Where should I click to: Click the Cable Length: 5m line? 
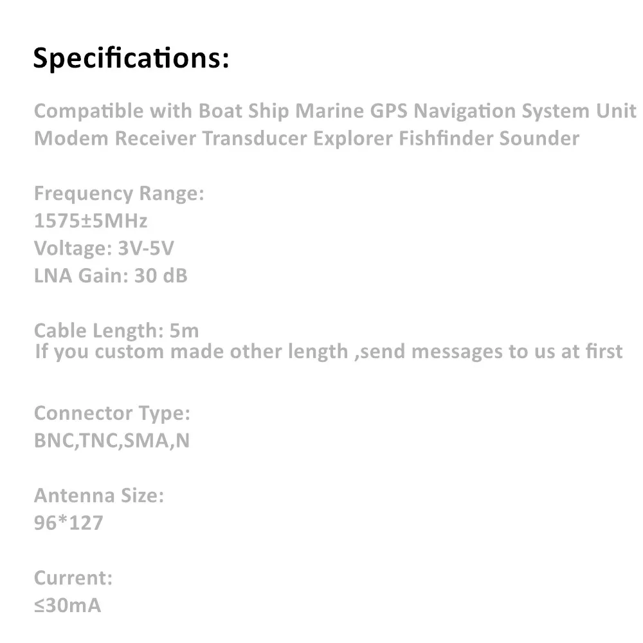116,331
